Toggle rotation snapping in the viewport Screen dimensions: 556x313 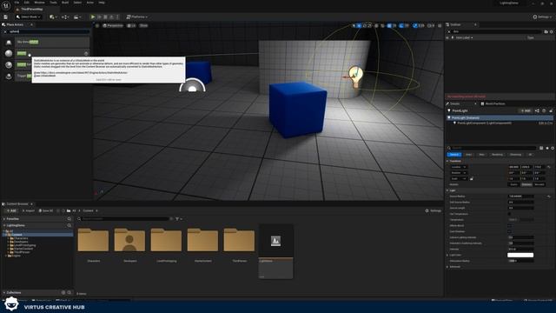pyautogui.click(x=401, y=25)
